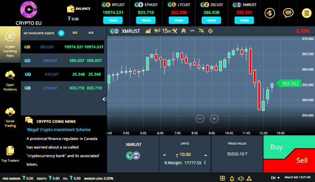Zoom out the chart with the minus icon
This screenshot has height=182, width=315.
point(200,119)
